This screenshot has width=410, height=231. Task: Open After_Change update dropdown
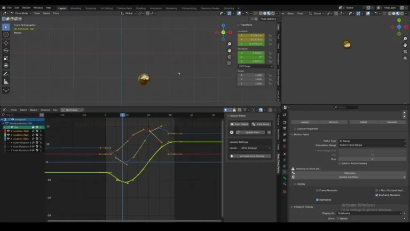pyautogui.click(x=256, y=148)
